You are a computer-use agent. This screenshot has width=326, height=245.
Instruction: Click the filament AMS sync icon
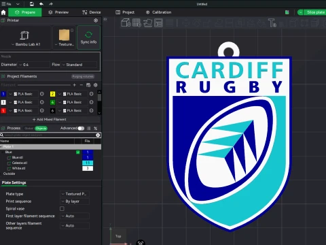coord(88,85)
